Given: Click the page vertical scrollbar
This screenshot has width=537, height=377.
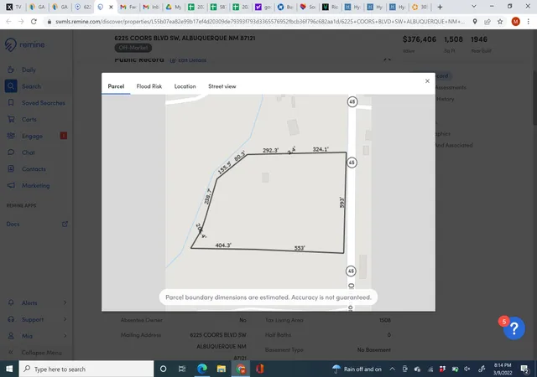Looking at the screenshot, I should click(x=534, y=98).
